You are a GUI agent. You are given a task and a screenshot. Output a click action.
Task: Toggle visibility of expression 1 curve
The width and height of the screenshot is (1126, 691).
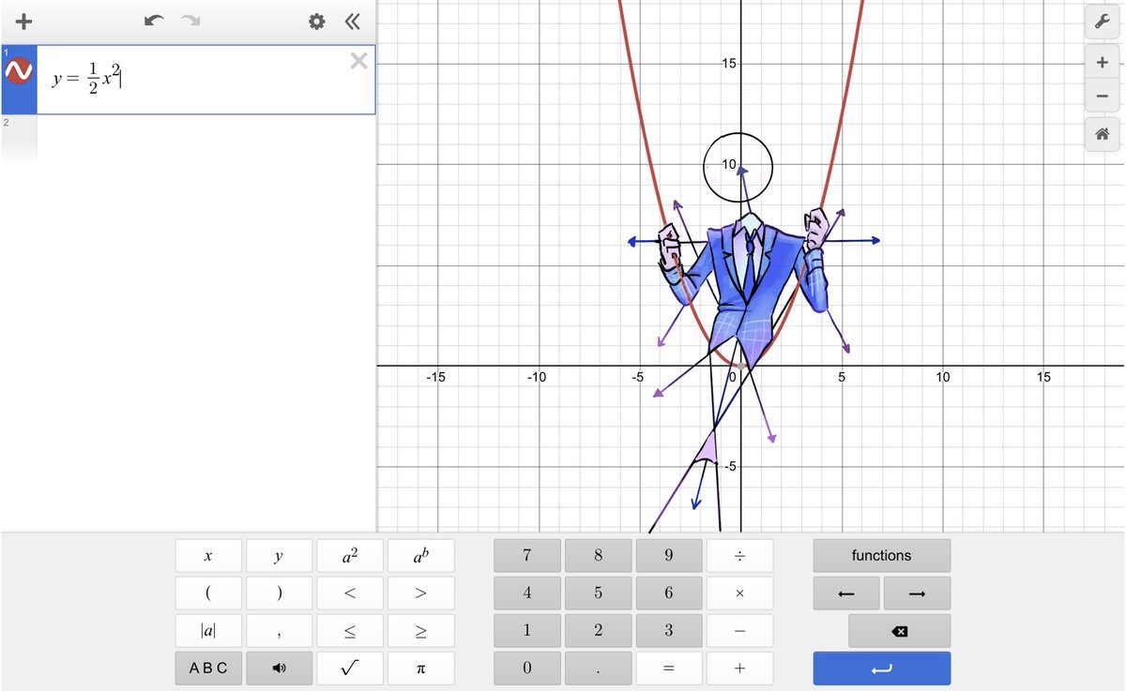click(x=19, y=71)
